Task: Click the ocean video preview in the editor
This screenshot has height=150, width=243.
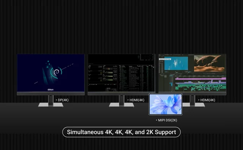Action: [176, 63]
